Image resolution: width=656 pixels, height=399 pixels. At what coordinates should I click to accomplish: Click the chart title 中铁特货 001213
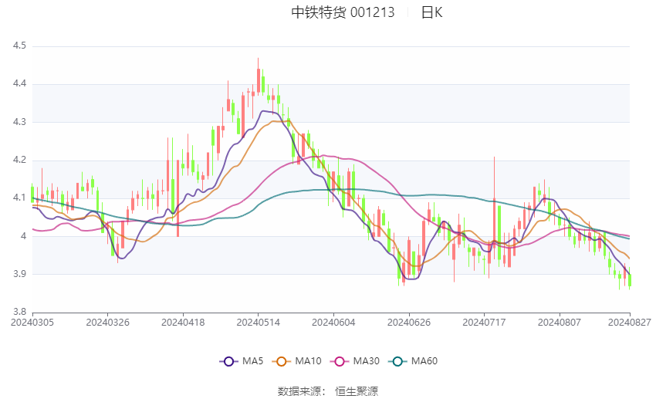[x=343, y=12]
